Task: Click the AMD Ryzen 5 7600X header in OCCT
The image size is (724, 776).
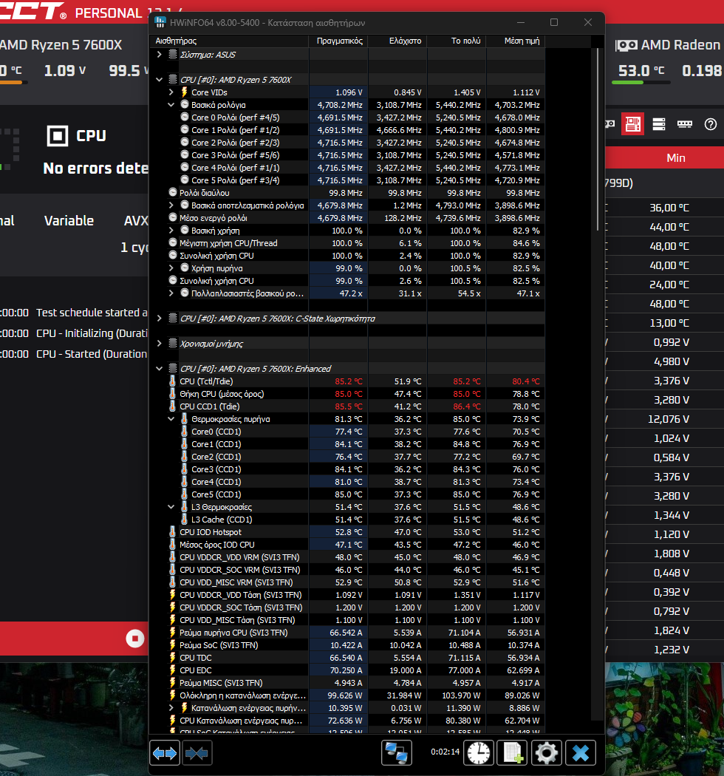Action: pos(61,45)
